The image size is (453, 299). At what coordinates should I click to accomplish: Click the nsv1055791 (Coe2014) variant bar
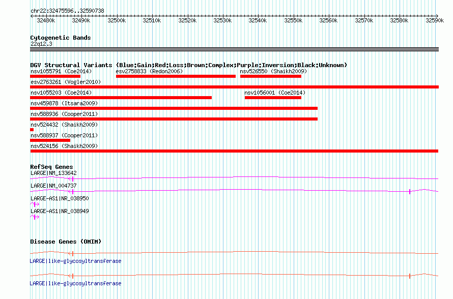(x=55, y=76)
